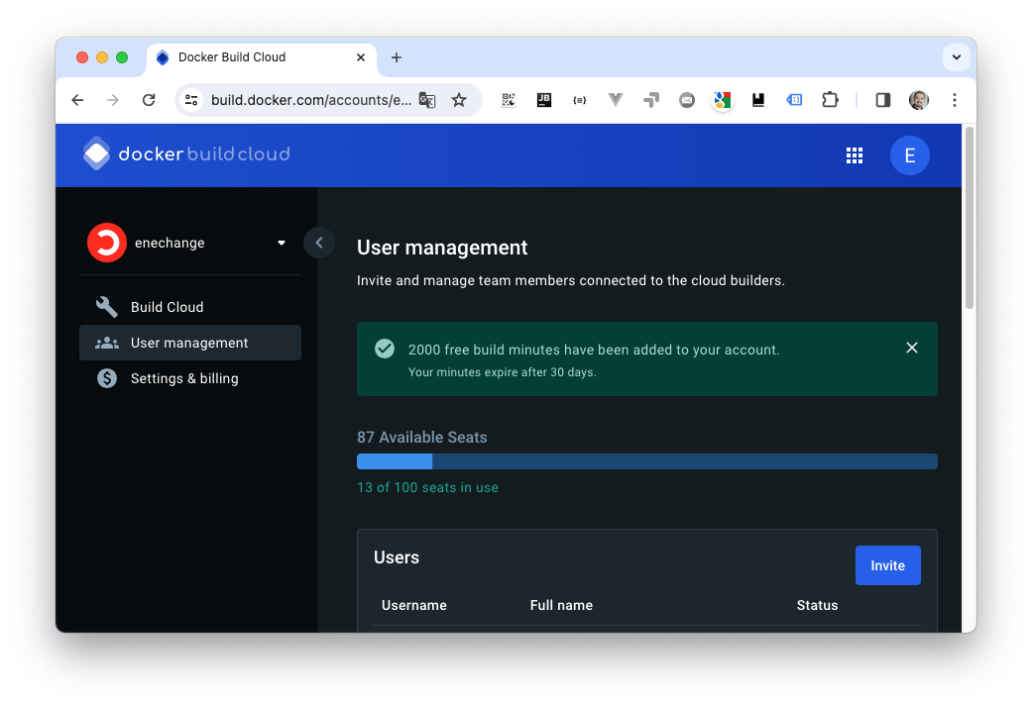Click the Username column header
1032x706 pixels.
click(414, 605)
